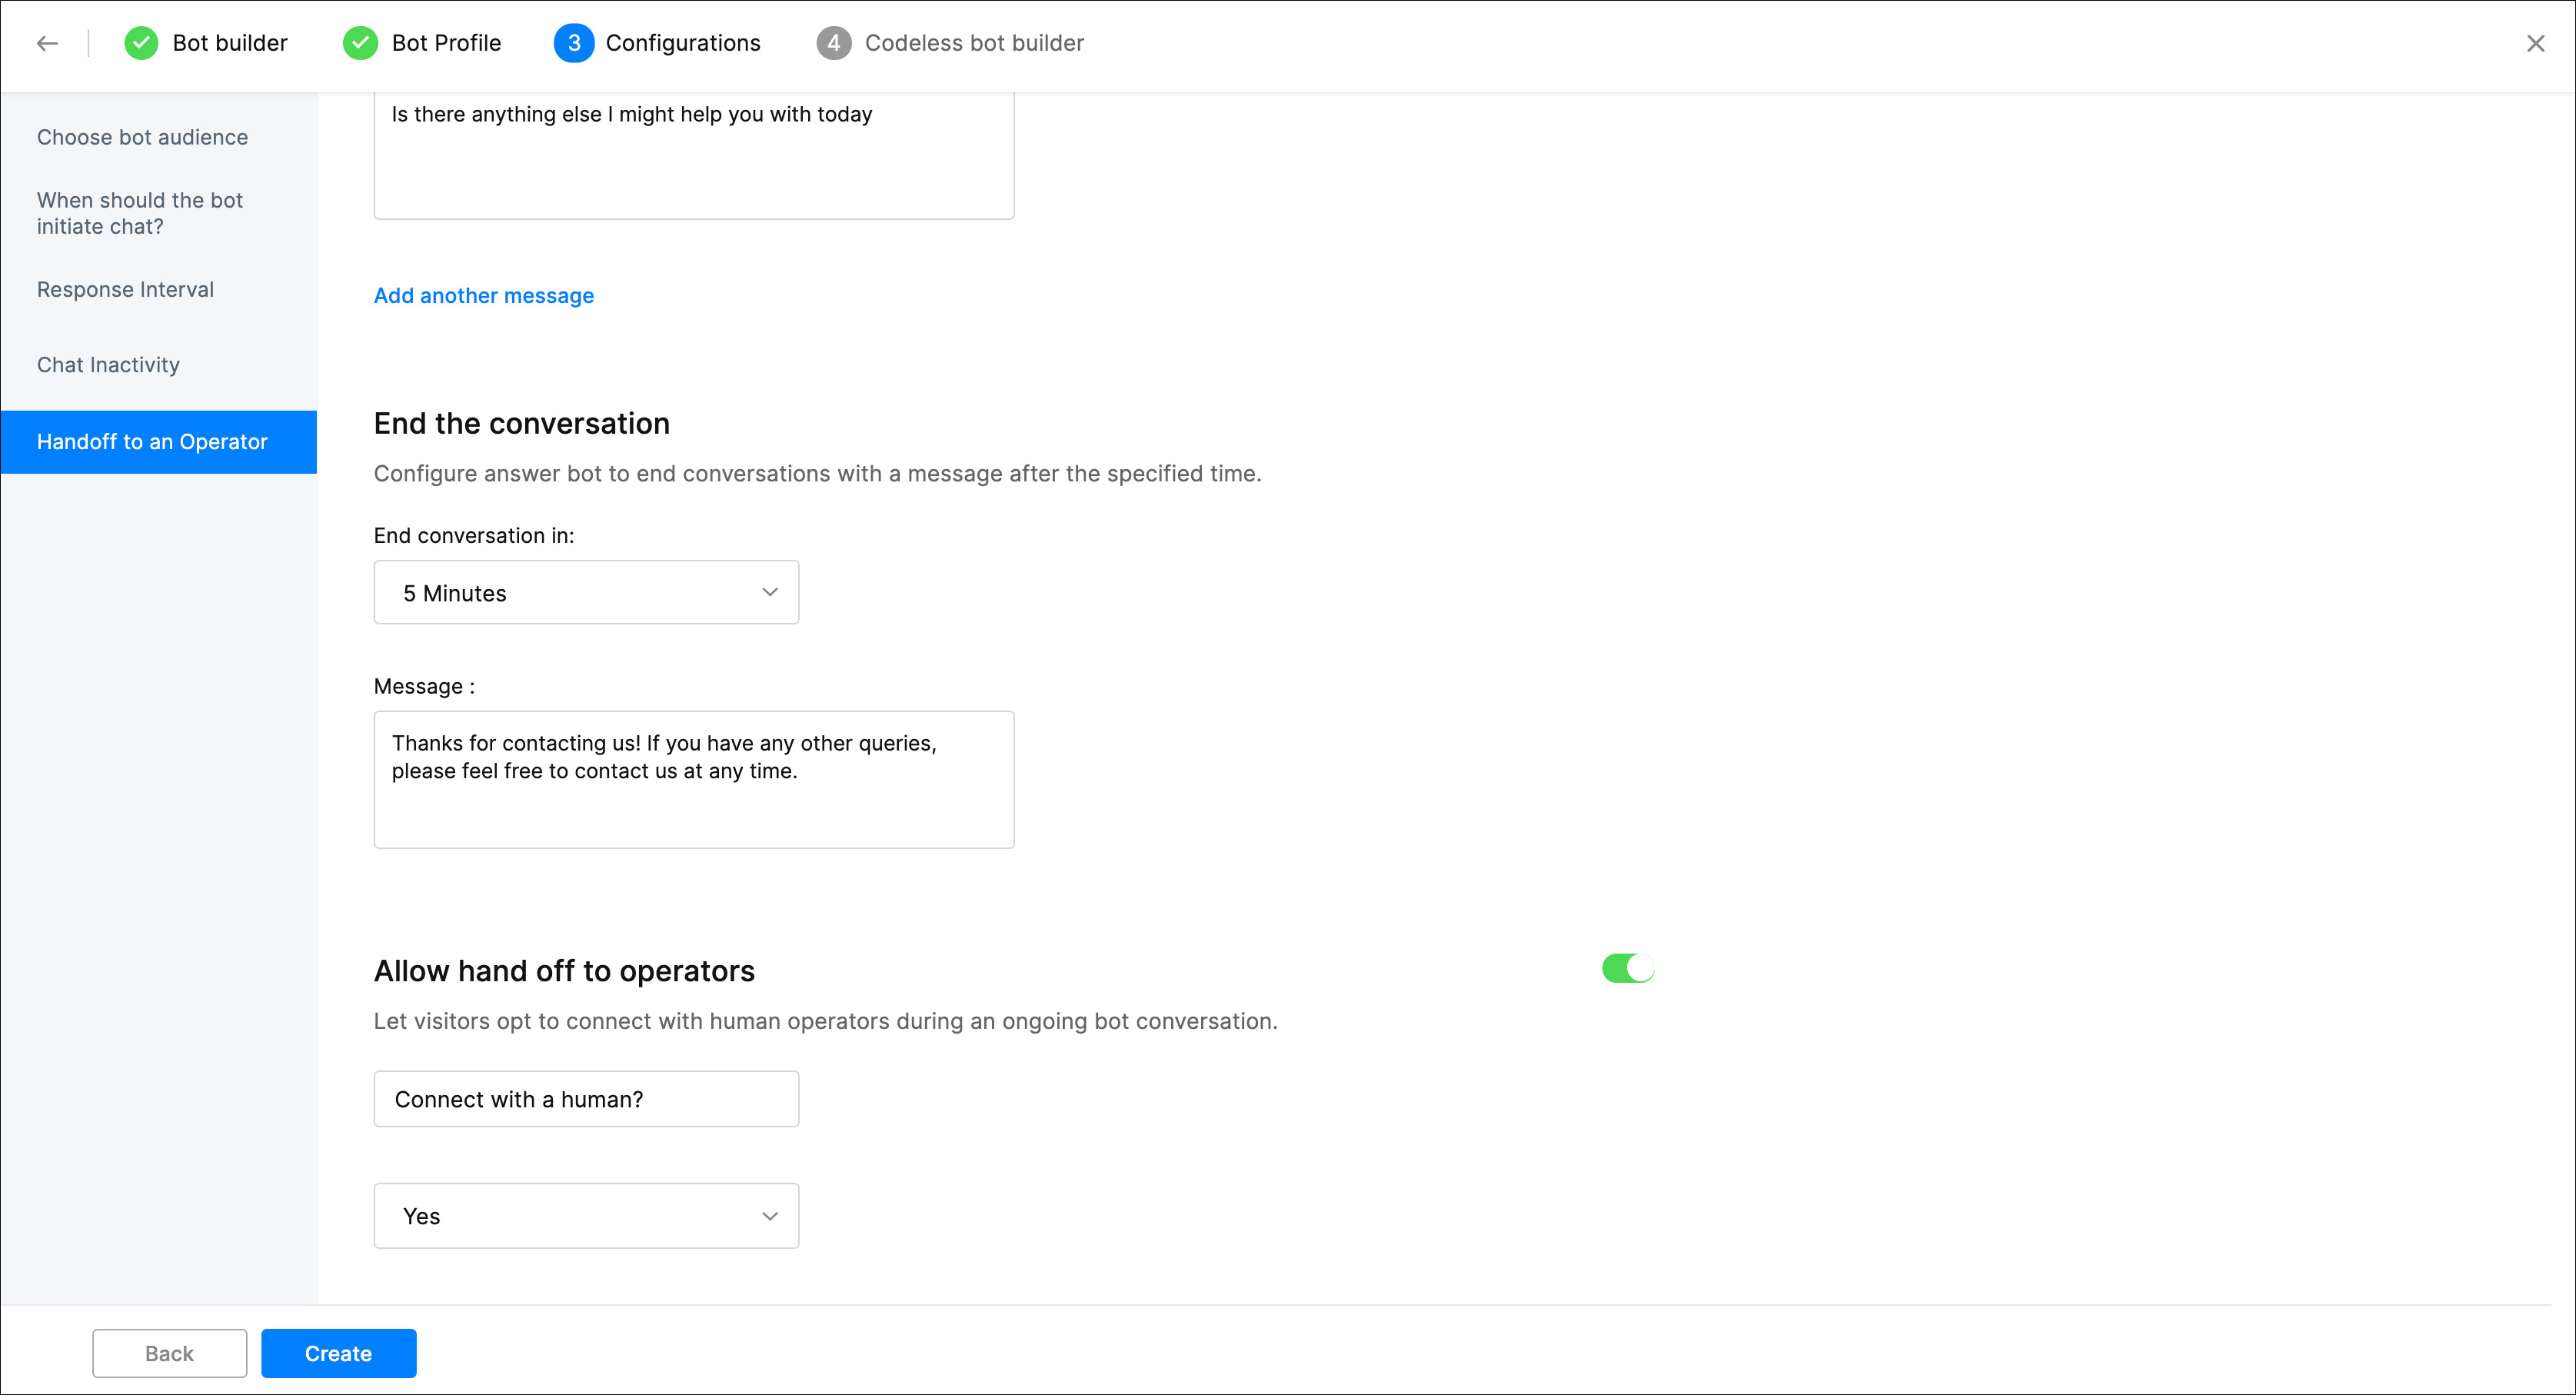Open the Yes dropdown
The width and height of the screenshot is (2576, 1395).
tap(586, 1216)
